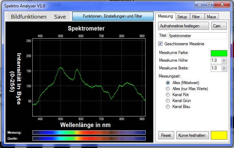234x148 pixels.
Task: Click the Save menu item
Action: (60, 17)
